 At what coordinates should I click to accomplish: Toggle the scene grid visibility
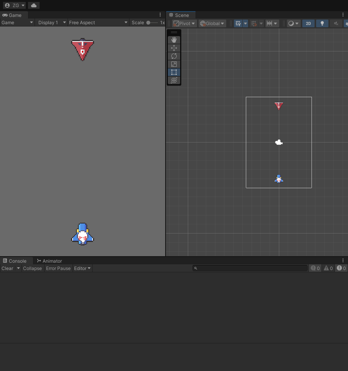tap(238, 23)
